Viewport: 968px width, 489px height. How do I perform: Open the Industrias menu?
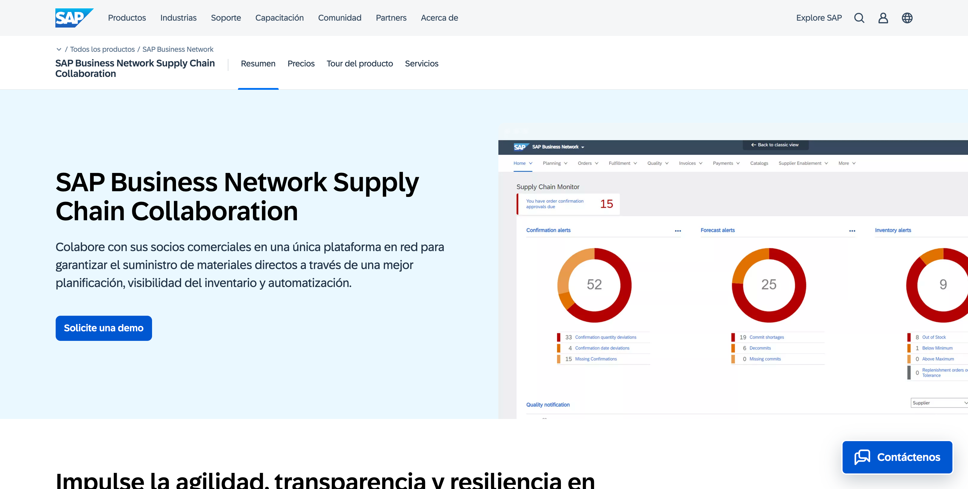click(x=178, y=18)
